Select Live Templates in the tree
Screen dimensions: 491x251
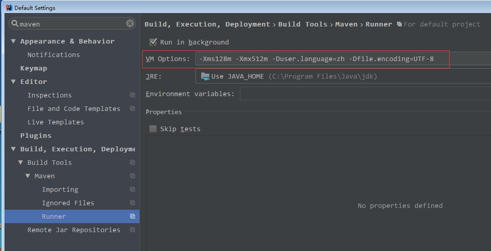click(56, 122)
